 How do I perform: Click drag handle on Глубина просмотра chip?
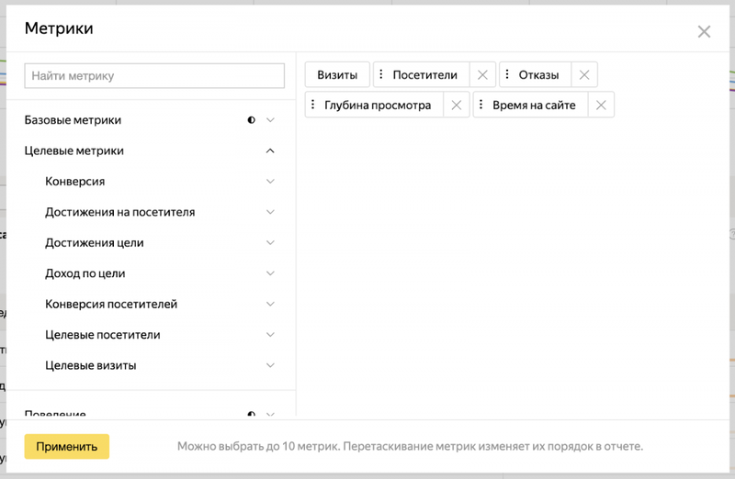(x=312, y=105)
